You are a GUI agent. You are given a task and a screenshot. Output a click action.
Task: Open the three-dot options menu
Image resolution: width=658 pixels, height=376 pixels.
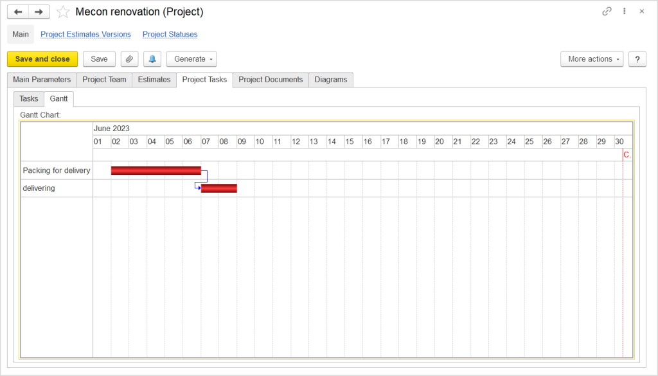pos(625,12)
